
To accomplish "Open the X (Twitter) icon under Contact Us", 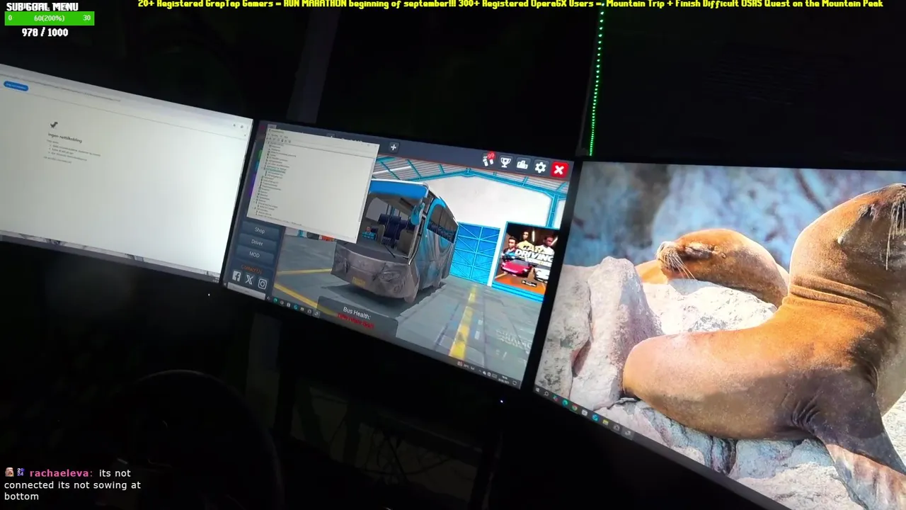I will (x=249, y=280).
